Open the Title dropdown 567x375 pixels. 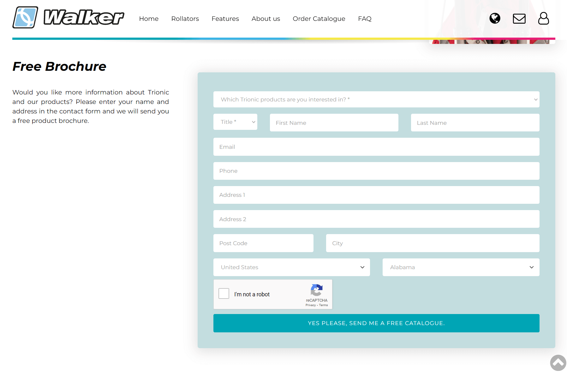click(x=235, y=122)
